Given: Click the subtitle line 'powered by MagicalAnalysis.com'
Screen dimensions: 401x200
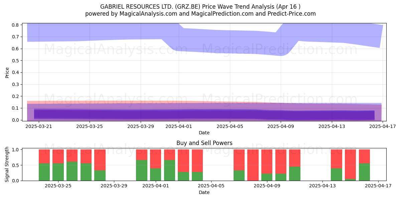Looking at the screenshot, I should click(200, 14).
